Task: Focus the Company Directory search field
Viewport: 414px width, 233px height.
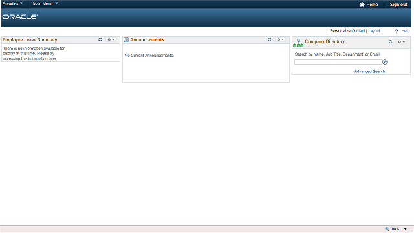Action: pos(338,62)
